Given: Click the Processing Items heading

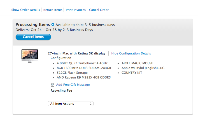Looking at the screenshot, I should (33, 25).
